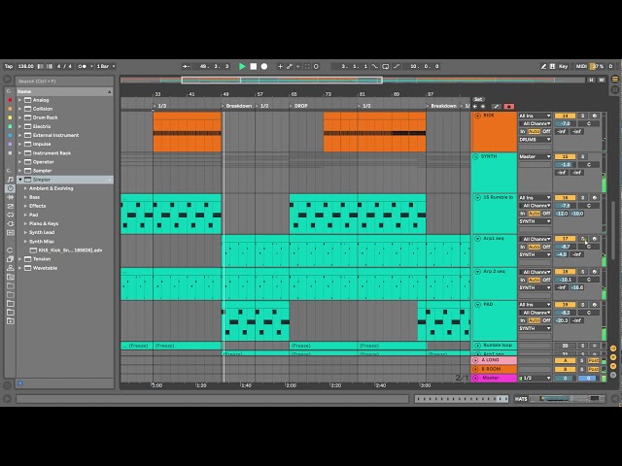Toggle the Follow playback button
The width and height of the screenshot is (622, 466).
186,66
